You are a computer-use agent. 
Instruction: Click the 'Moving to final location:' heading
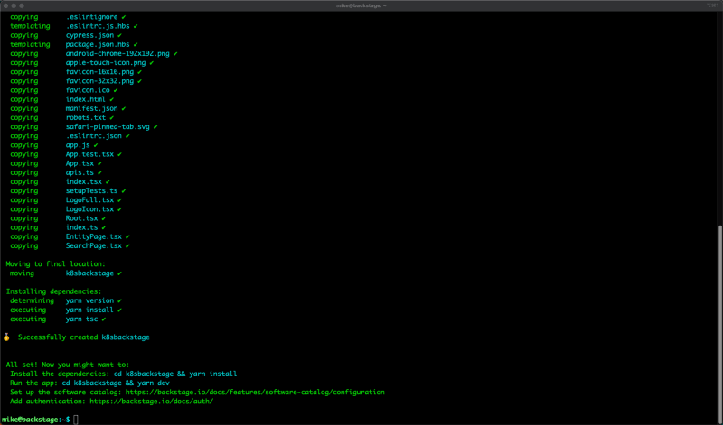click(56, 264)
